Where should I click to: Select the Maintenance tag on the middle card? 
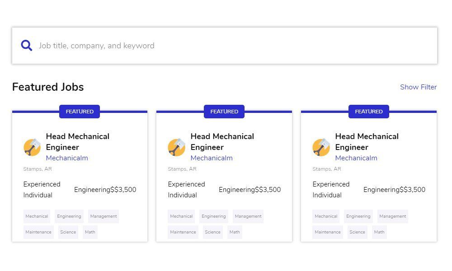[183, 232]
